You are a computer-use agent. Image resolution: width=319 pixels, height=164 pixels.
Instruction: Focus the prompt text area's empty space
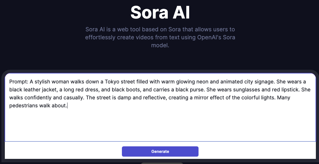(160, 125)
